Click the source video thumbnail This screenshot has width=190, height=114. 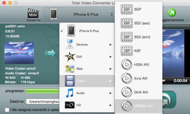point(19,53)
